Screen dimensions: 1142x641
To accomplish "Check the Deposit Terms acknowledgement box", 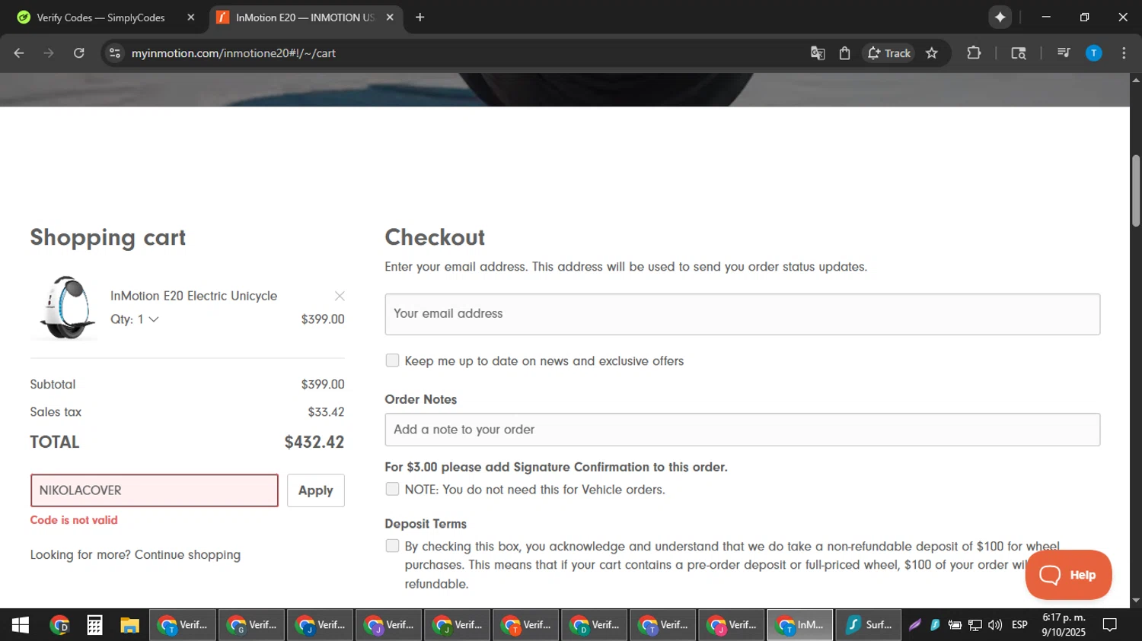I will point(392,546).
